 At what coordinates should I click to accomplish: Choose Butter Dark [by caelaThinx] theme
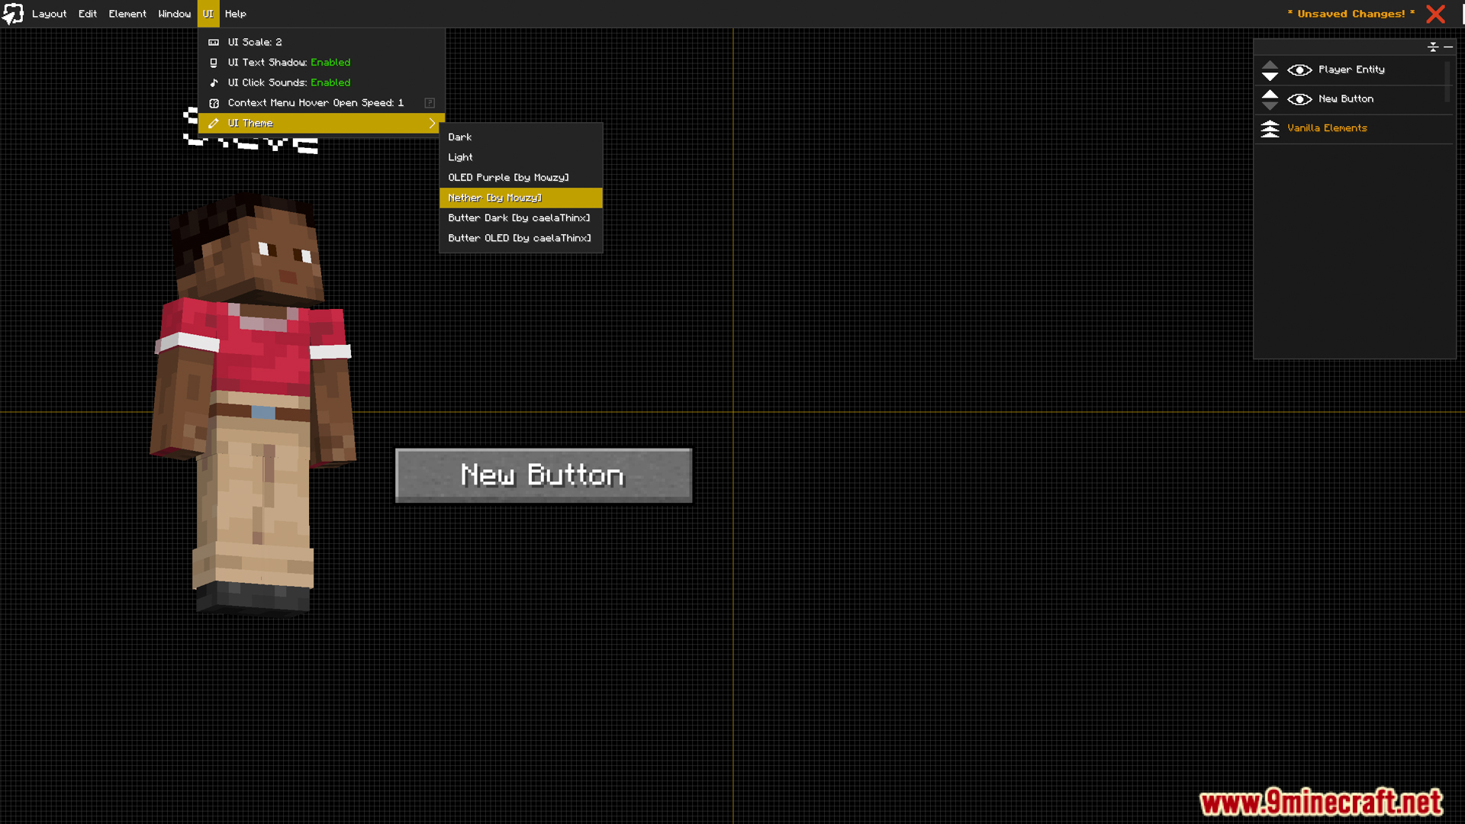[x=520, y=218]
